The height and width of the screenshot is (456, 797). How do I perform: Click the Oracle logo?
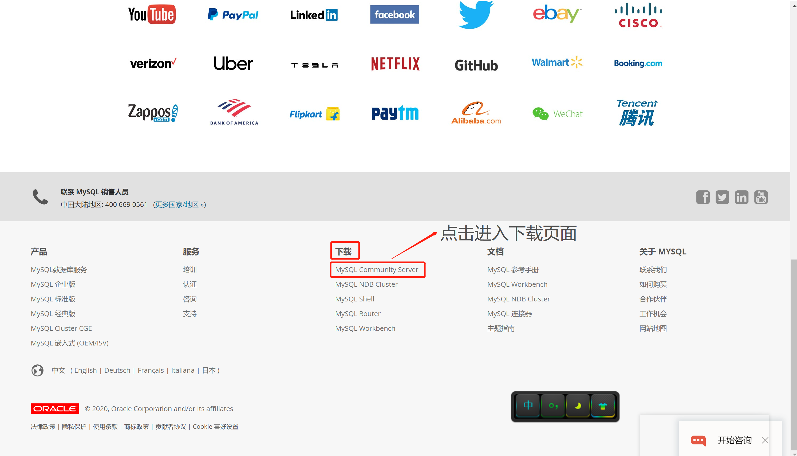point(55,409)
